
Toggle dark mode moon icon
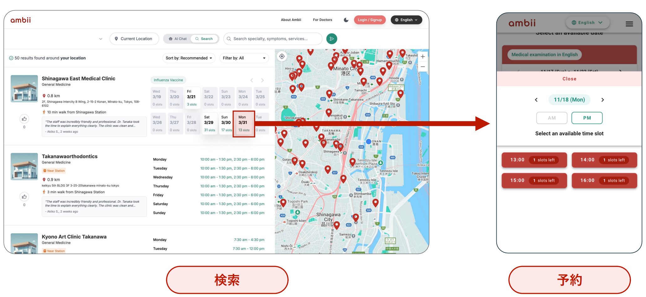click(x=346, y=20)
